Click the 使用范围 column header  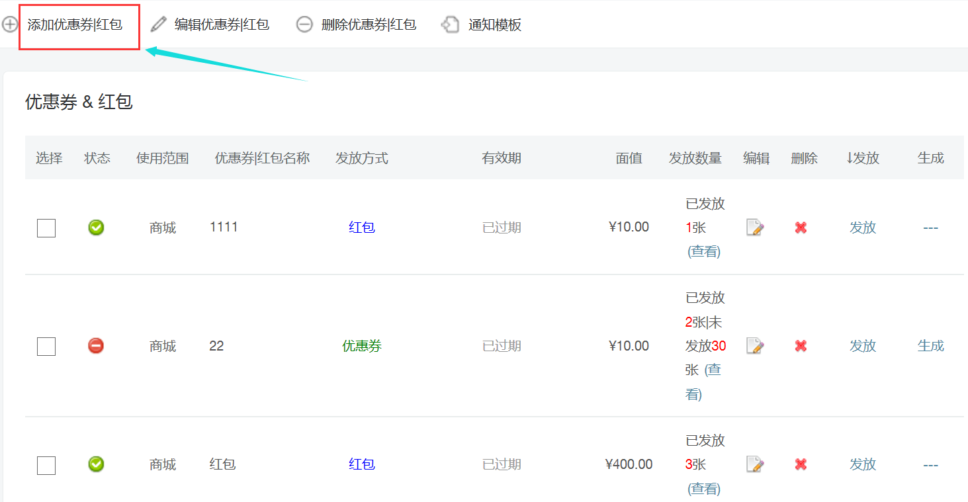point(163,158)
